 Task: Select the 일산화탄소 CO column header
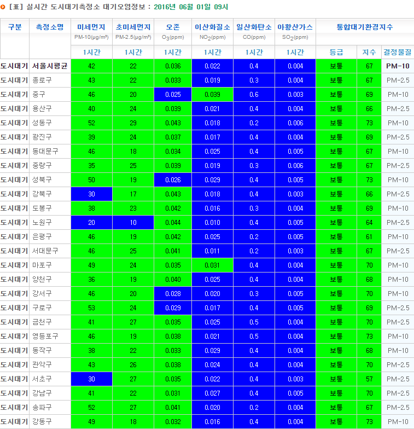pos(254,32)
